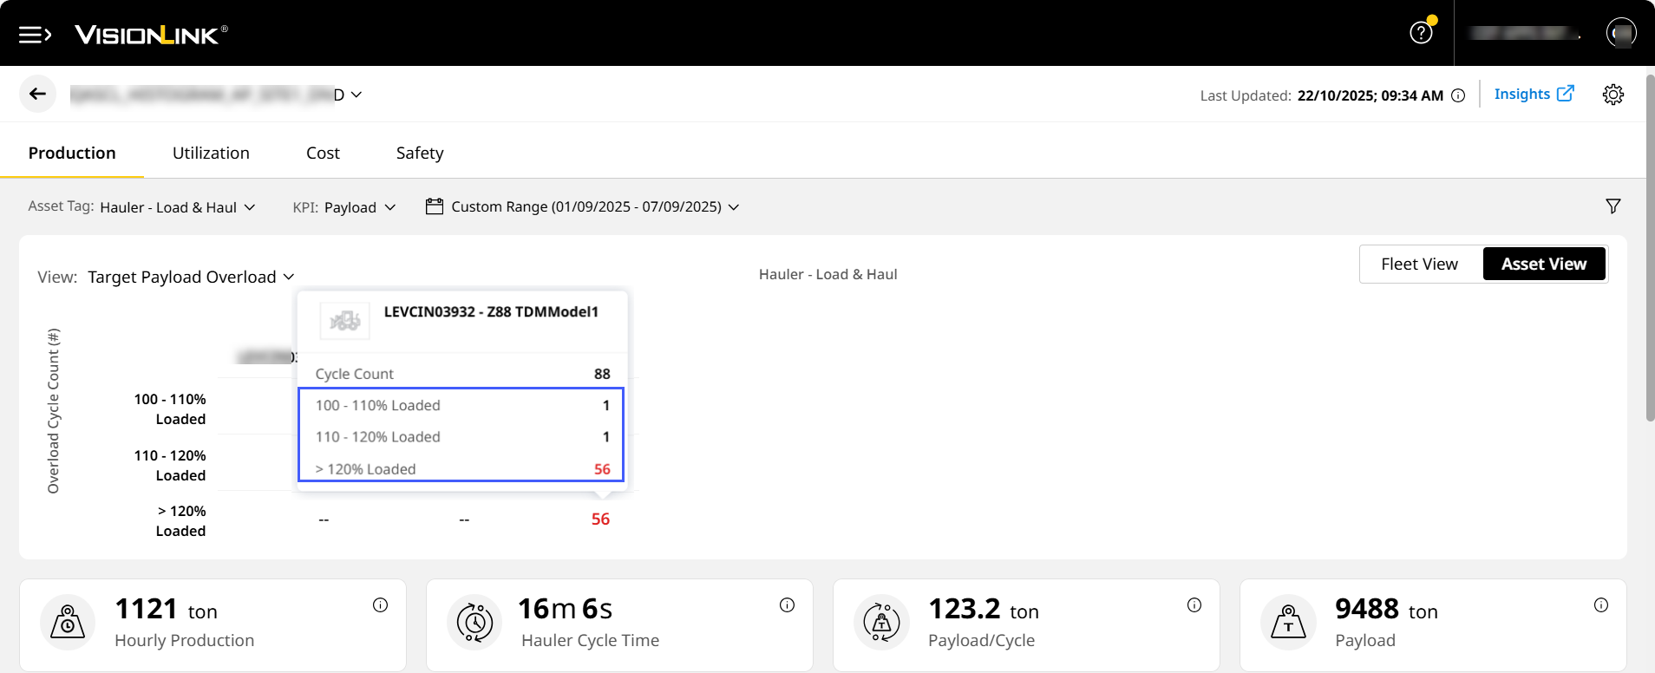
Task: Open the user profile avatar
Action: 1620,33
